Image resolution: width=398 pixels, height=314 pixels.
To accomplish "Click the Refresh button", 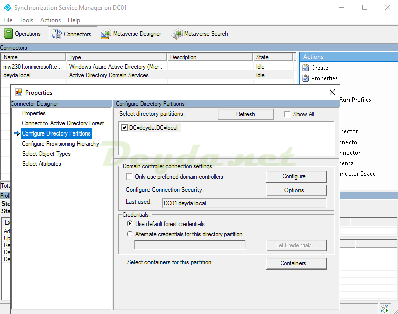I will point(245,114).
